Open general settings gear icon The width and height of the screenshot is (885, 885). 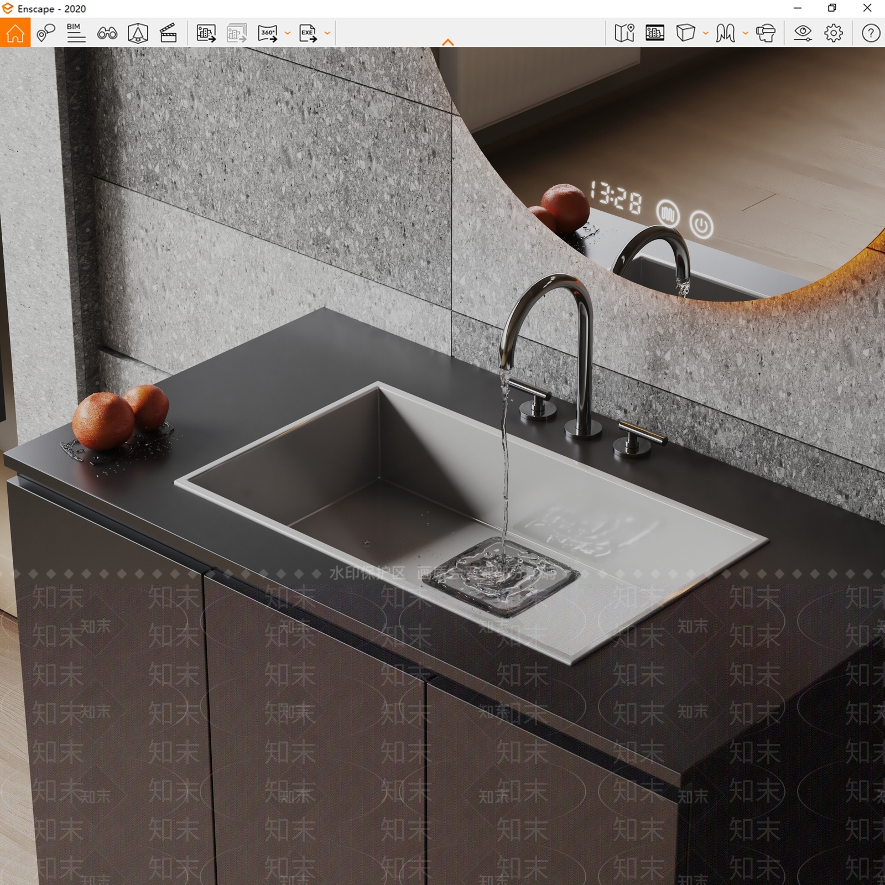tap(834, 33)
